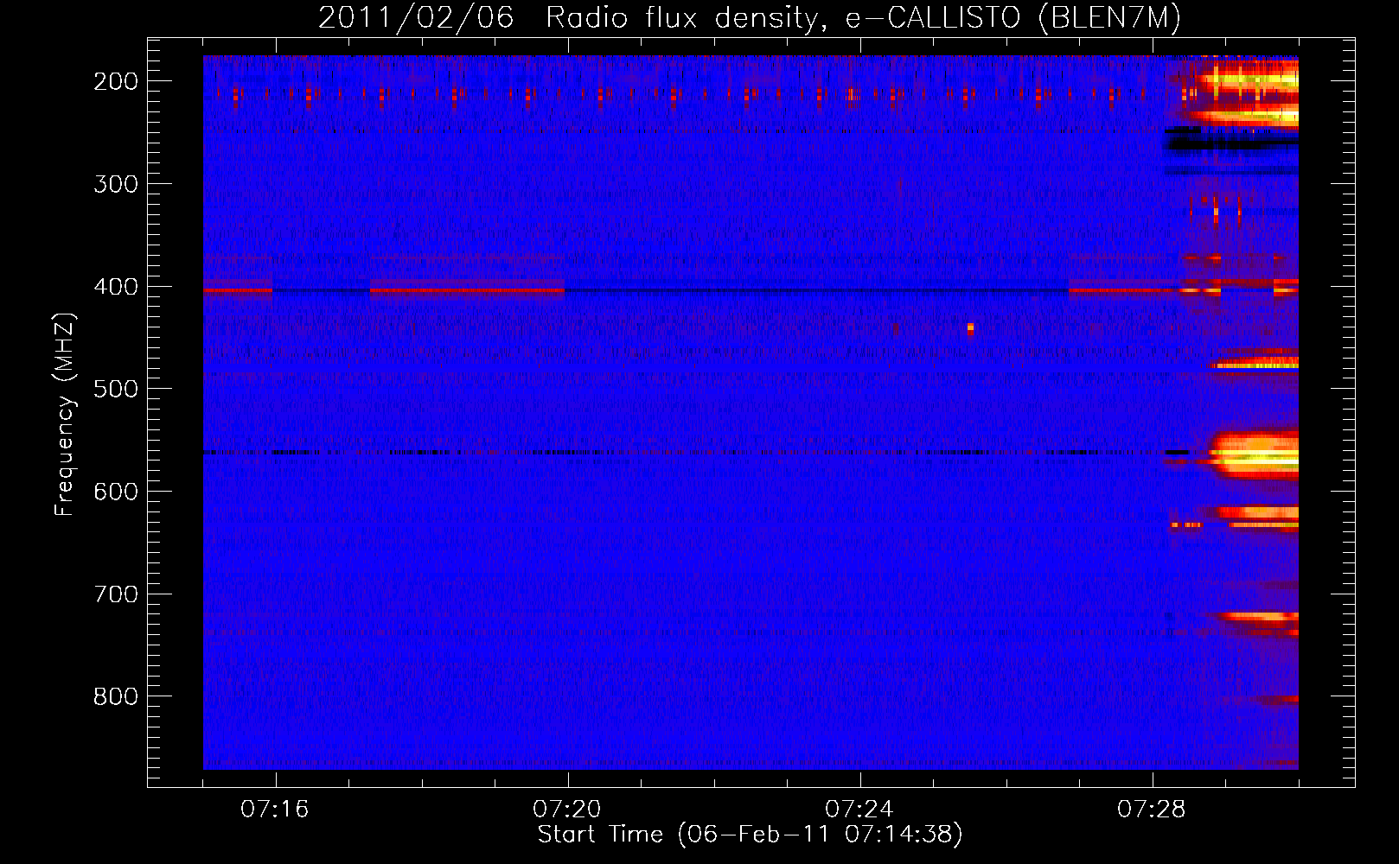Screen dimensions: 1399x864
Task: Click the "Frequency (MHZ)" axis label
Action: 65,414
